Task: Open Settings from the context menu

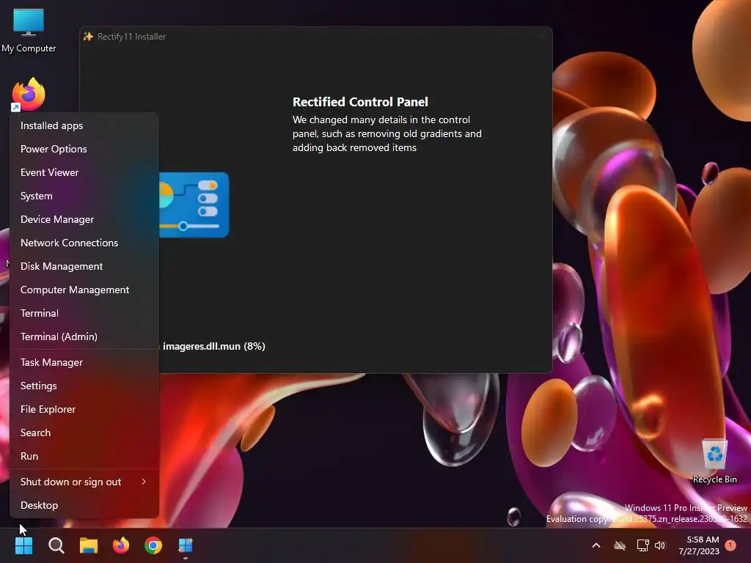Action: tap(84, 386)
